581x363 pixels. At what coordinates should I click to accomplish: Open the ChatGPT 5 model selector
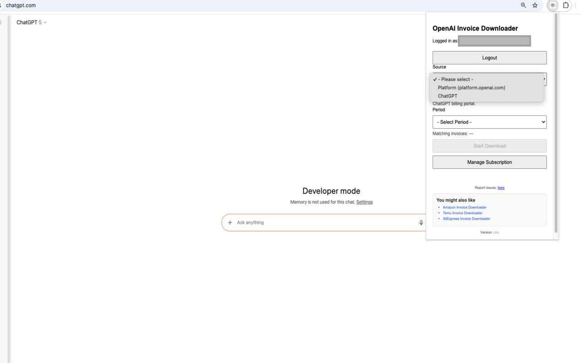click(x=32, y=22)
